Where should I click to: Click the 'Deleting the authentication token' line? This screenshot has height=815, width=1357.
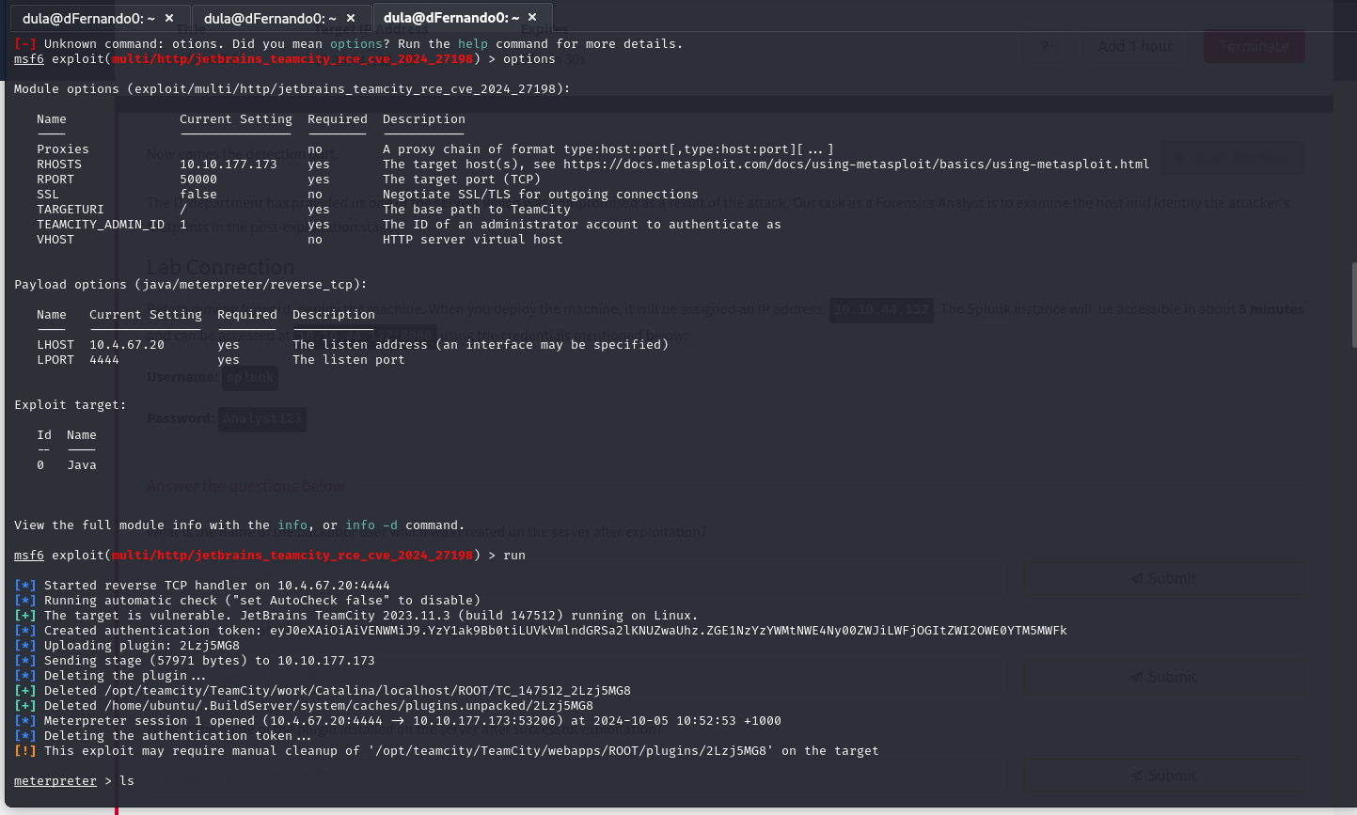point(163,736)
